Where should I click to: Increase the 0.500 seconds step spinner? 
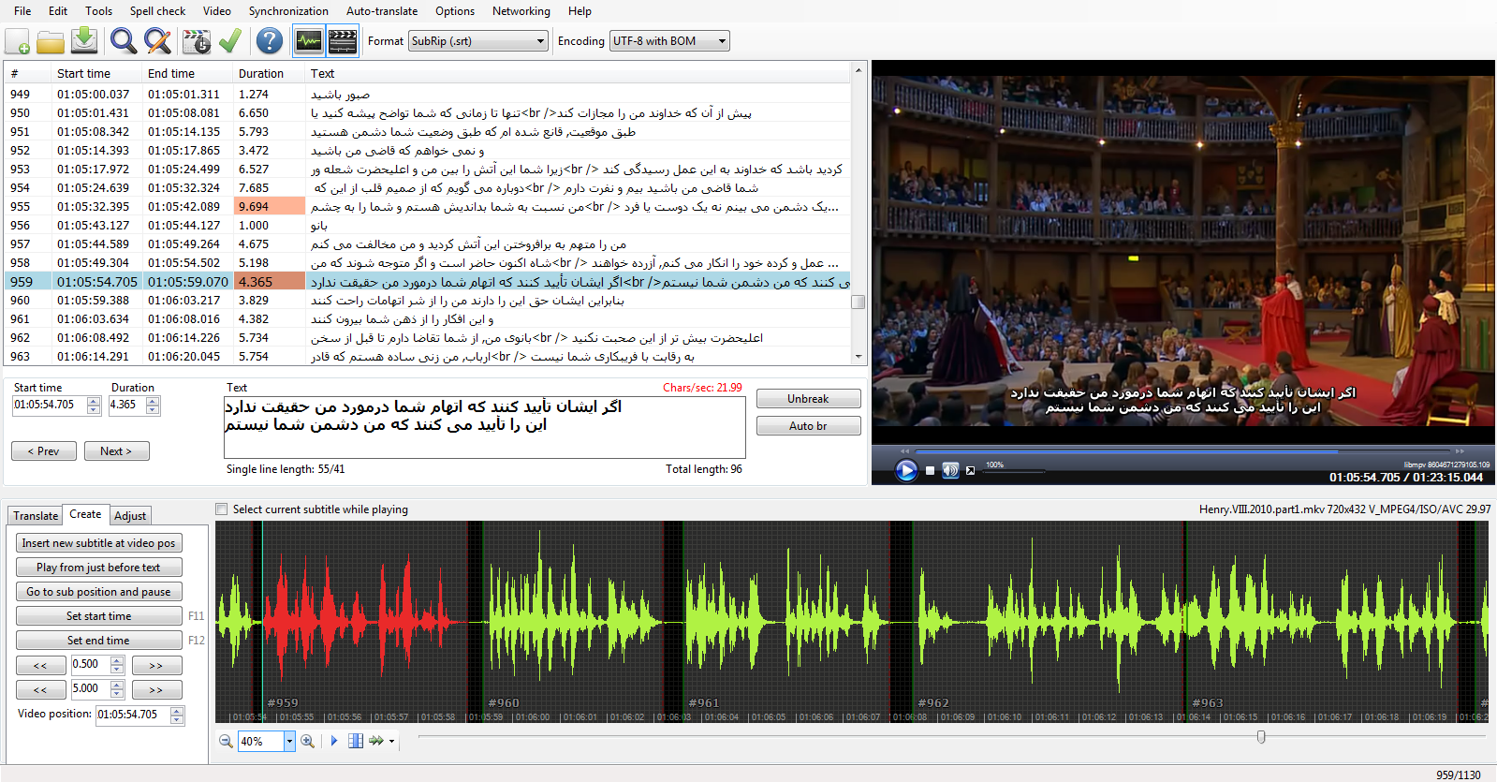[117, 660]
